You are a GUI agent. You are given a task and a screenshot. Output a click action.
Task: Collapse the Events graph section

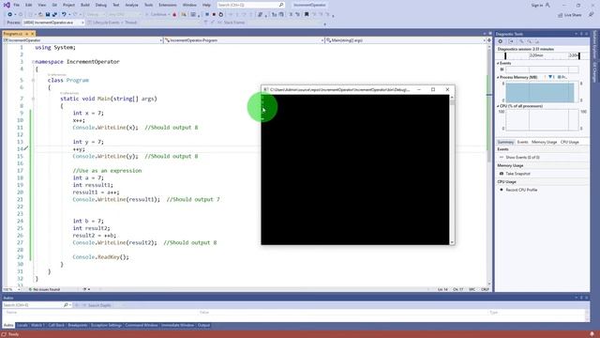click(x=498, y=63)
